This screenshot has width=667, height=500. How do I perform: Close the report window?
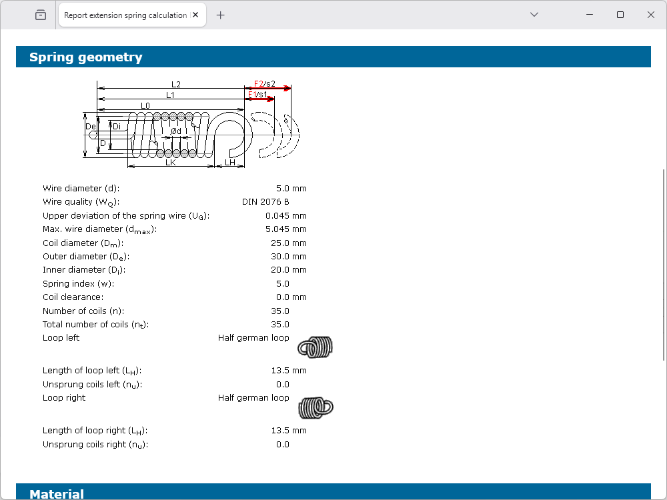pyautogui.click(x=650, y=15)
